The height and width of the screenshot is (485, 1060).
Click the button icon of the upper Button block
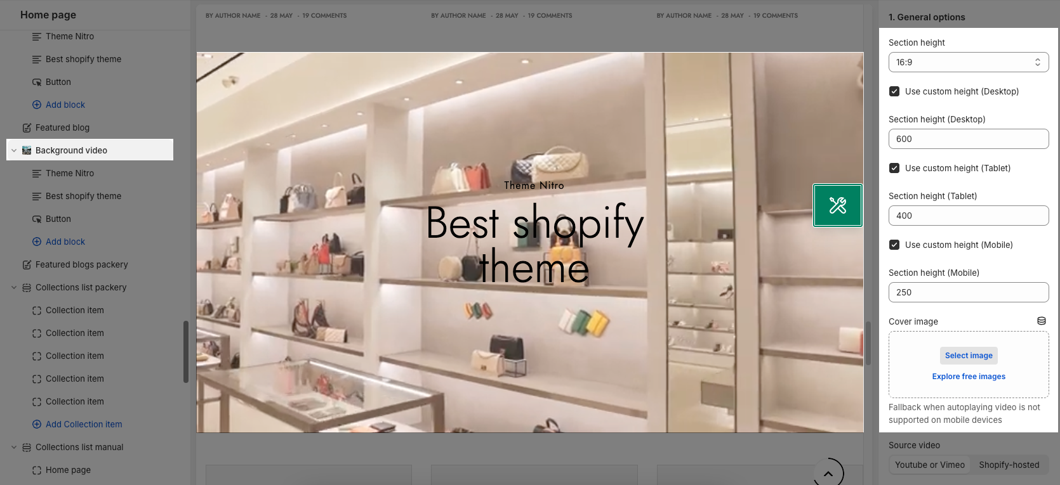tap(37, 82)
